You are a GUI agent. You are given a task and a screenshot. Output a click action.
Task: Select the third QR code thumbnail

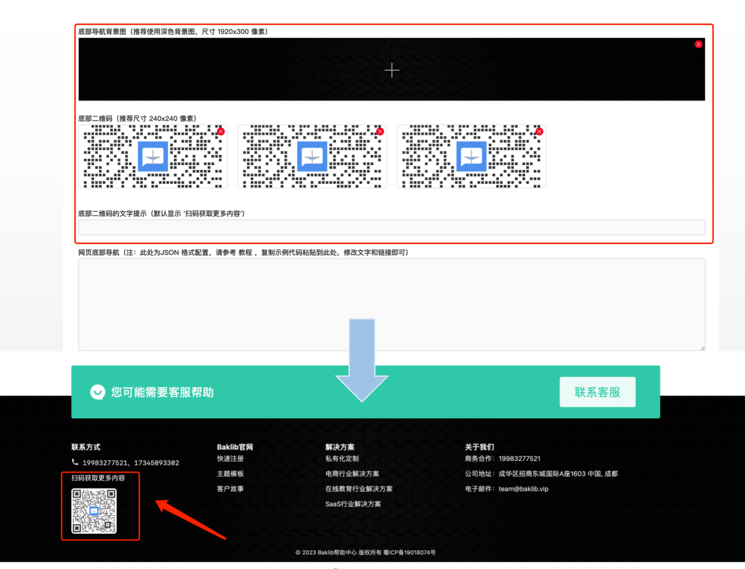click(471, 157)
